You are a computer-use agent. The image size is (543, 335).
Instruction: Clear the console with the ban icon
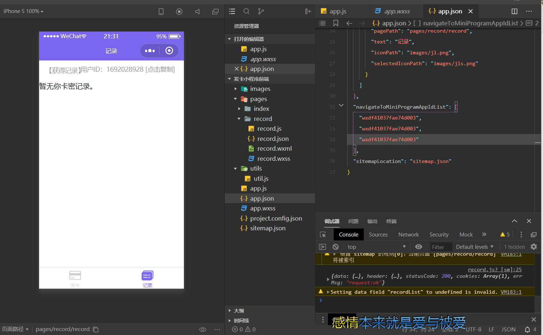[336, 247]
